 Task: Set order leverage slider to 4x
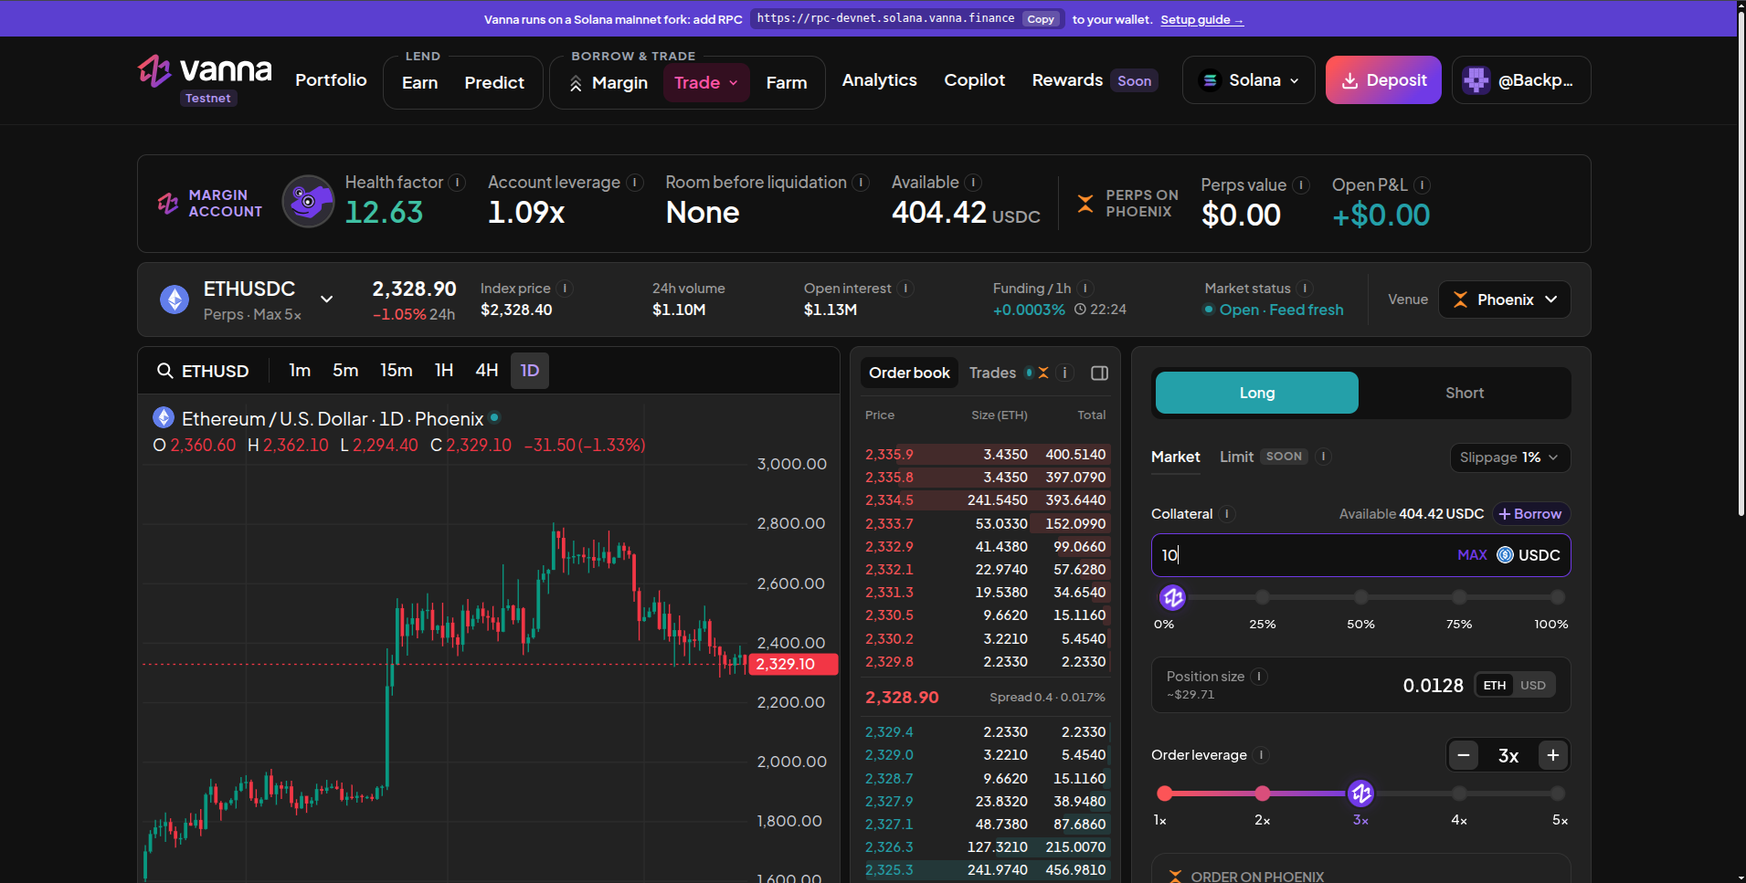[1459, 794]
